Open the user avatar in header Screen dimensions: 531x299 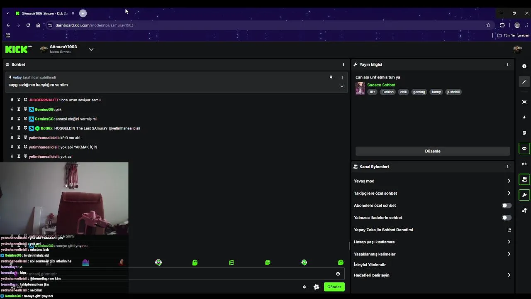tap(517, 49)
